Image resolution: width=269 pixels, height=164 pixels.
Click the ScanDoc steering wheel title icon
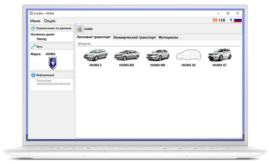click(x=31, y=13)
